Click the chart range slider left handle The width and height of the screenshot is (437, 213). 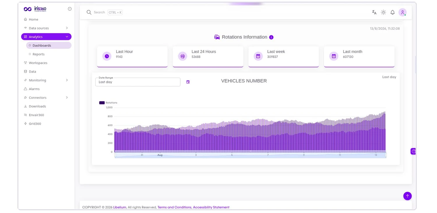pyautogui.click(x=115, y=155)
